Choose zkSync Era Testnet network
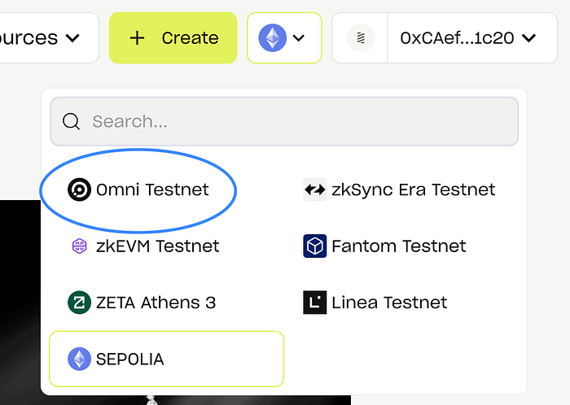The width and height of the screenshot is (570, 405). pyautogui.click(x=413, y=189)
